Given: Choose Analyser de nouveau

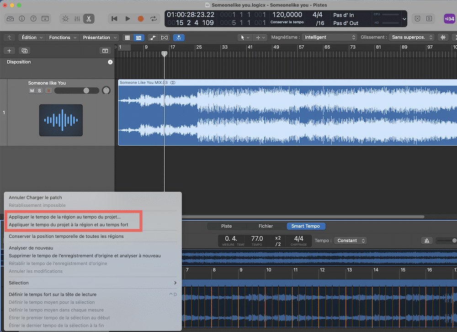Looking at the screenshot, I should (x=31, y=248).
